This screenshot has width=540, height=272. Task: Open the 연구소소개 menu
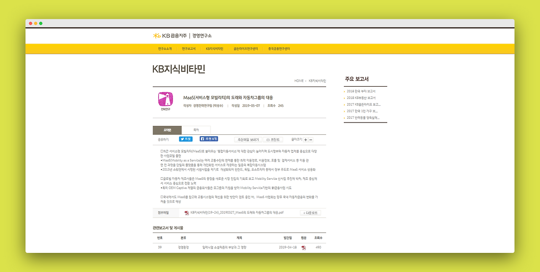click(165, 49)
